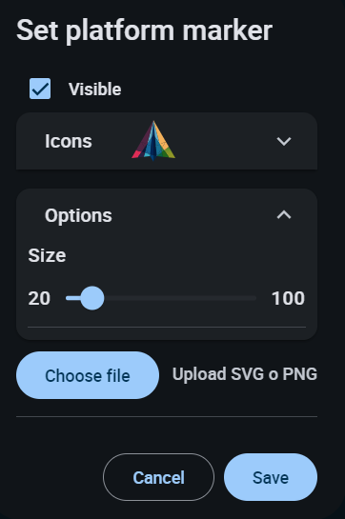This screenshot has width=345, height=519.
Task: Click the middle of the Size slider track
Action: (161, 298)
